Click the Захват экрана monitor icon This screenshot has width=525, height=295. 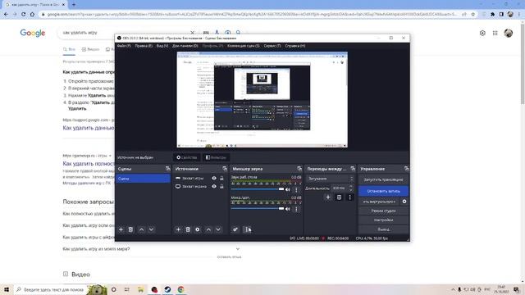[x=178, y=187]
